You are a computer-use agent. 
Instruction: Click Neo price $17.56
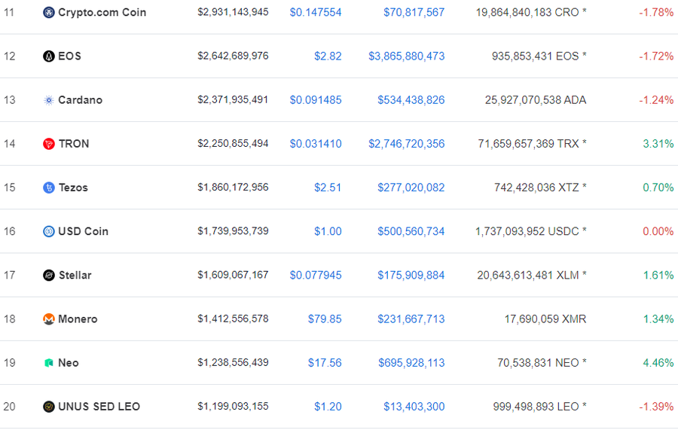325,363
